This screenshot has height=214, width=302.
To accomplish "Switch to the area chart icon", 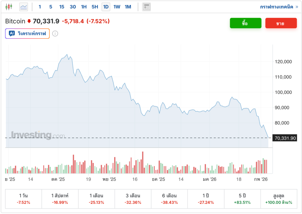I will pyautogui.click(x=24, y=6).
